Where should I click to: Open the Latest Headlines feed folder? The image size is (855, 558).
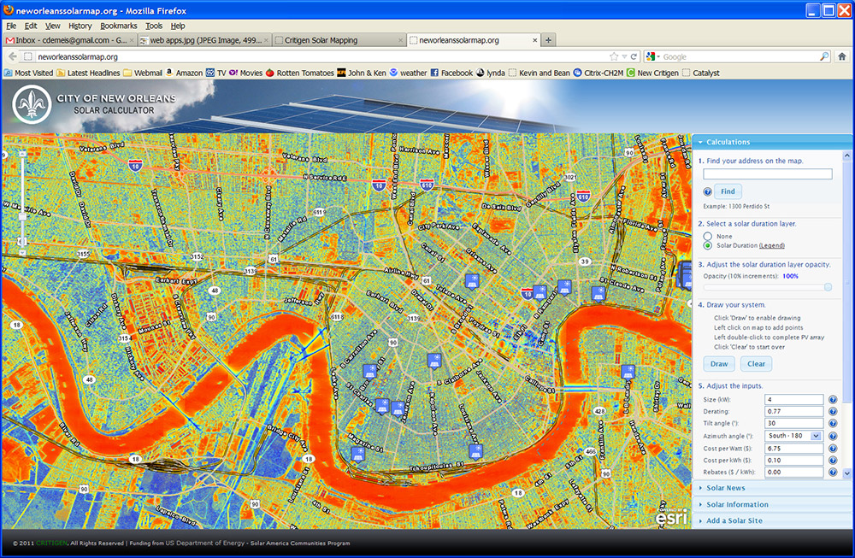[88, 73]
